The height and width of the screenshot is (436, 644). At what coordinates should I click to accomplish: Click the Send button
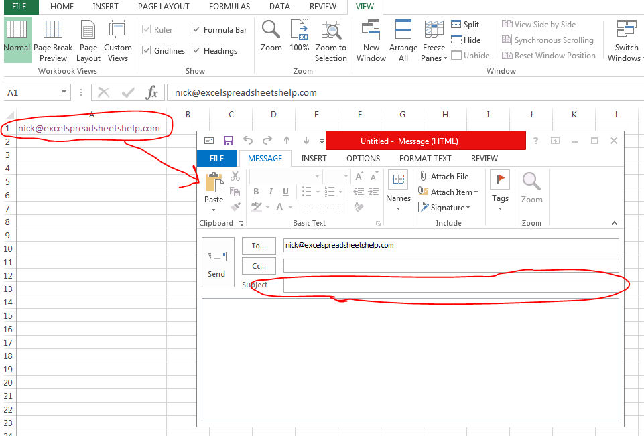click(216, 262)
